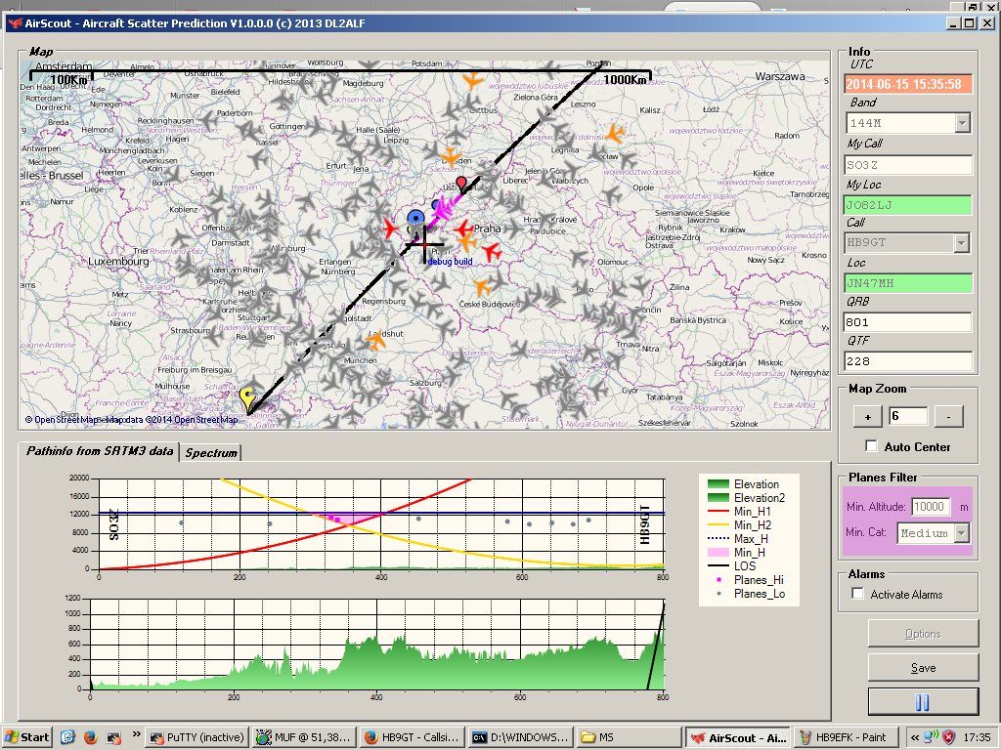Click AirScout taskbar button
Screen dimensions: 1001x750
click(738, 737)
